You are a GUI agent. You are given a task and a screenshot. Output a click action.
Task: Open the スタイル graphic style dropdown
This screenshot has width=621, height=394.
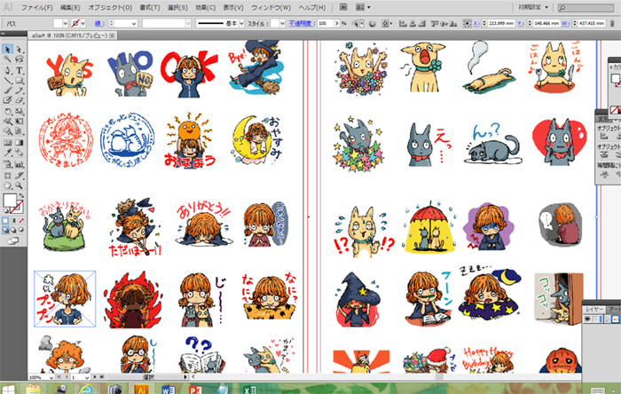click(282, 23)
